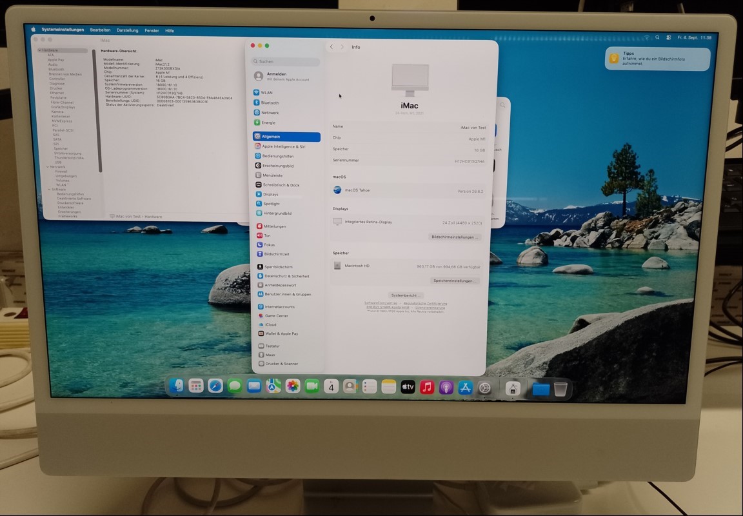This screenshot has width=743, height=516.
Task: Open Finder from the Dock
Action: pyautogui.click(x=176, y=386)
